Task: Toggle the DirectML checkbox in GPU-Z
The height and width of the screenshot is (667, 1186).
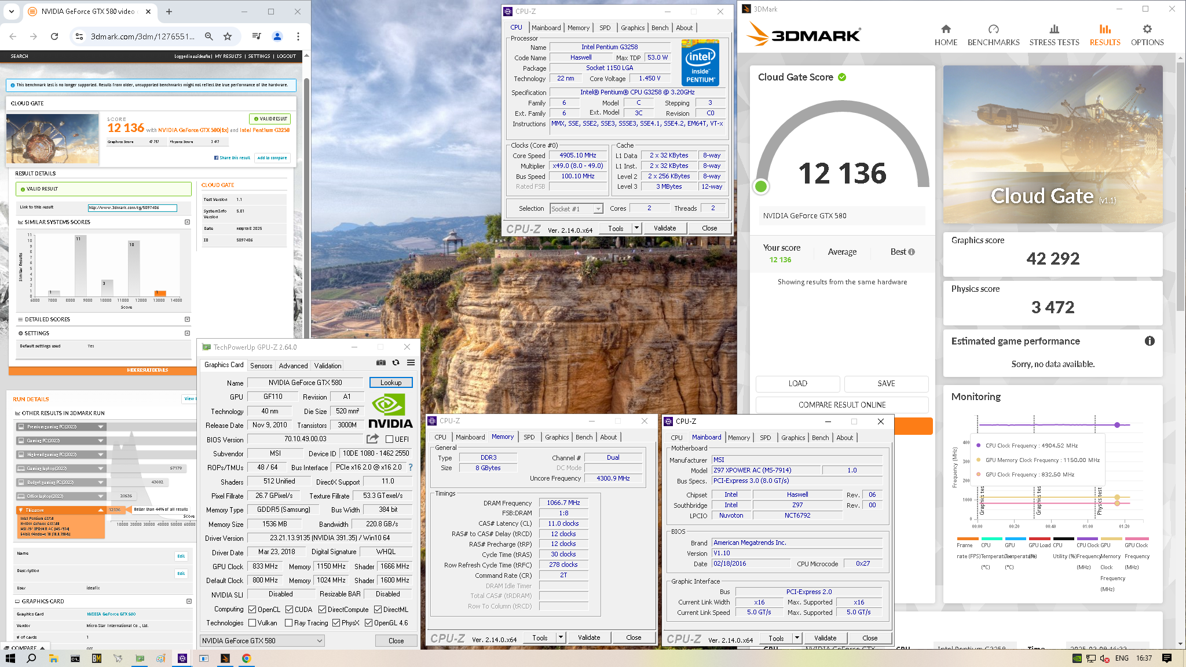Action: 378,610
